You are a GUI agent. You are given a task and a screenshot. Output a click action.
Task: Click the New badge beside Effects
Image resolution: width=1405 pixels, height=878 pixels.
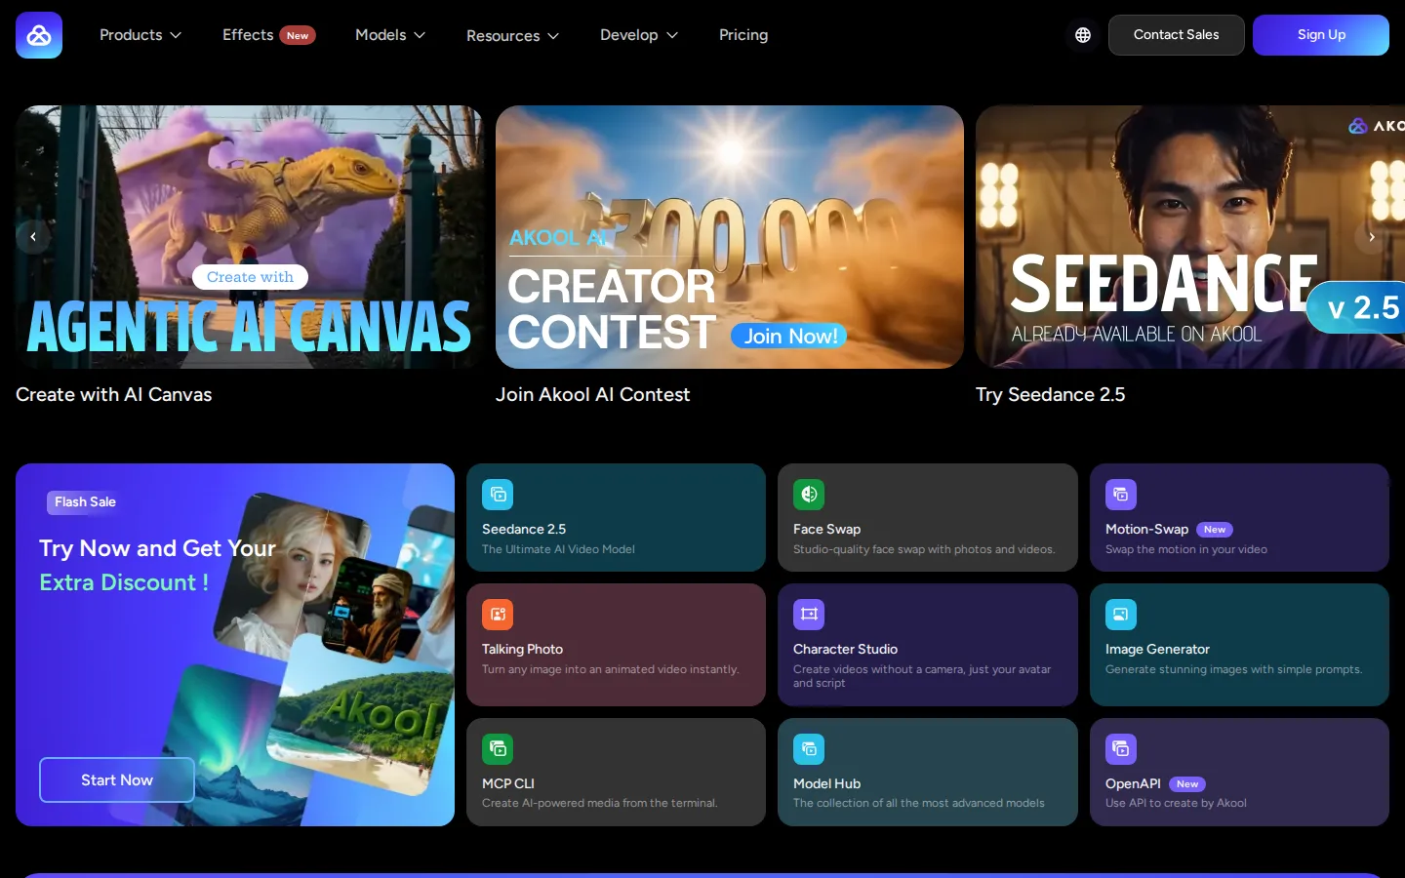[x=298, y=35]
